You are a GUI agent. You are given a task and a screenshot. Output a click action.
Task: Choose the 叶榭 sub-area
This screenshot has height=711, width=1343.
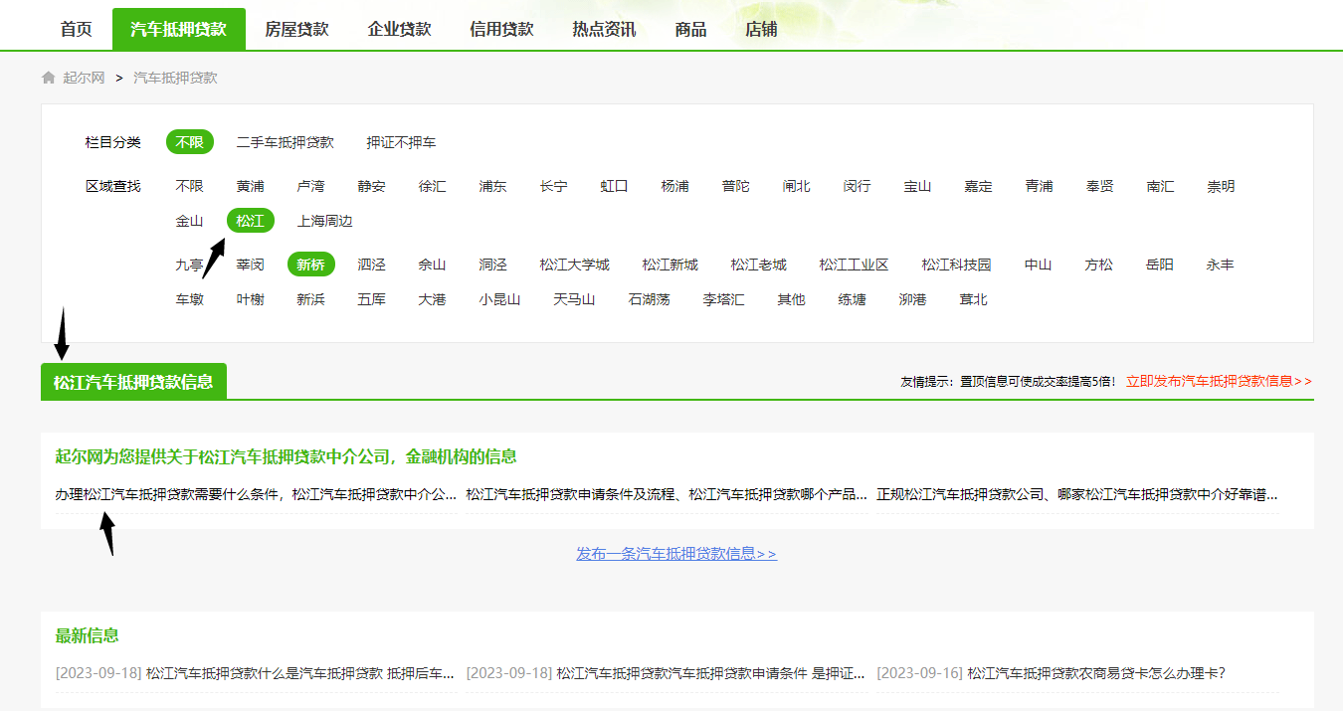click(251, 299)
